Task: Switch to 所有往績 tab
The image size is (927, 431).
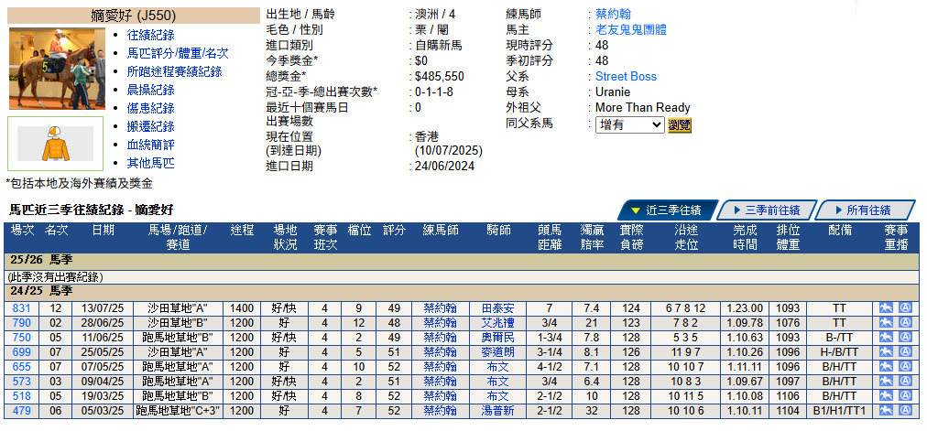Action: click(867, 210)
